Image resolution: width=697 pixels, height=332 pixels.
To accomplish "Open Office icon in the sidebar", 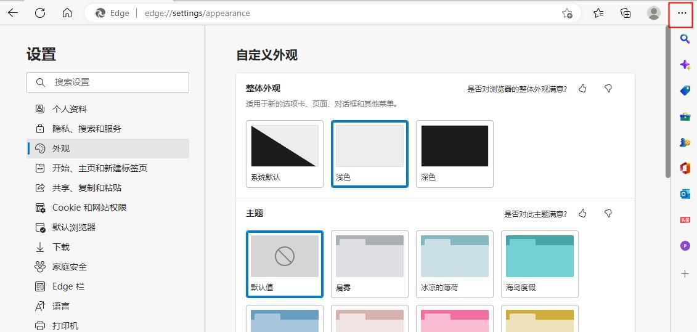I will (x=685, y=168).
